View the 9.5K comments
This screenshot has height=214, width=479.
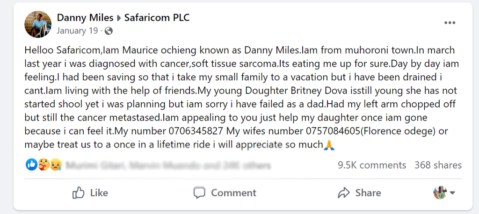[x=372, y=165]
